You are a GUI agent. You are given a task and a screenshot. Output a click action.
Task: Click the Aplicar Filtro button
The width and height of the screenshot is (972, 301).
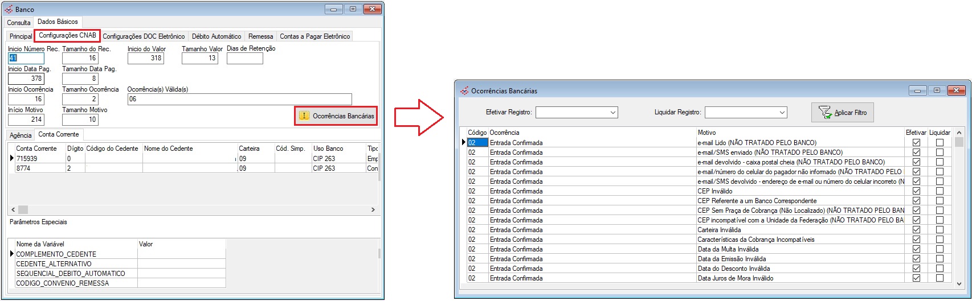tap(842, 112)
